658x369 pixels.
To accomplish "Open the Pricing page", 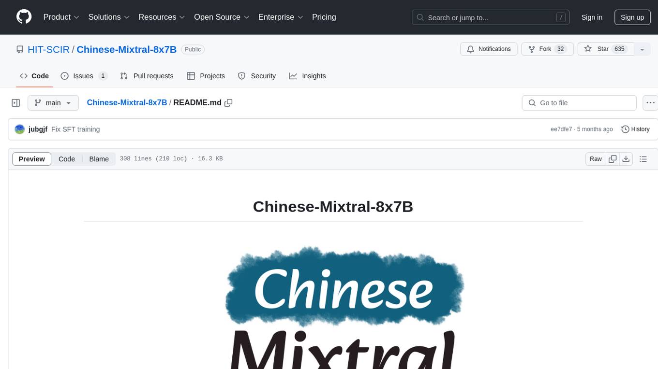I will [324, 17].
